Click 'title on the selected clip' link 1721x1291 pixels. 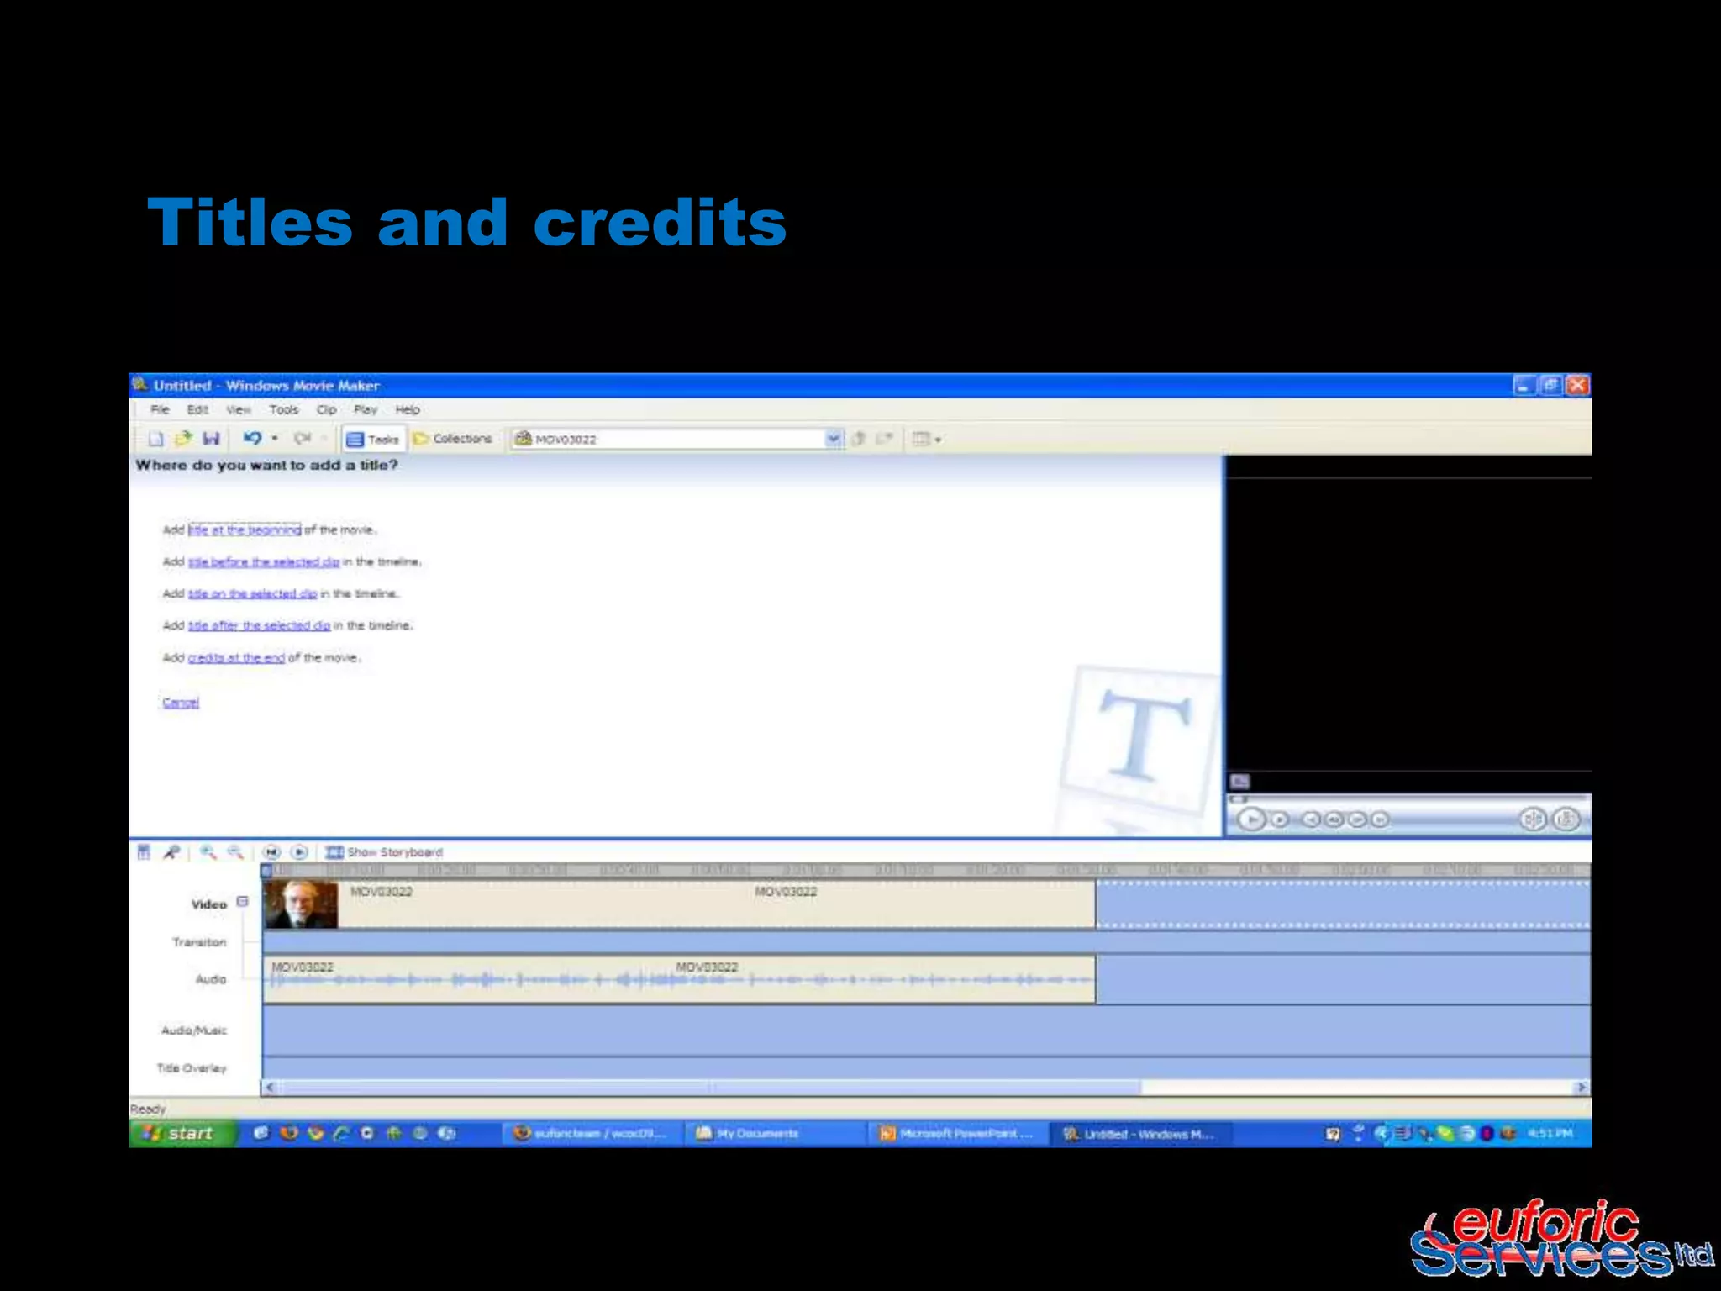click(253, 593)
